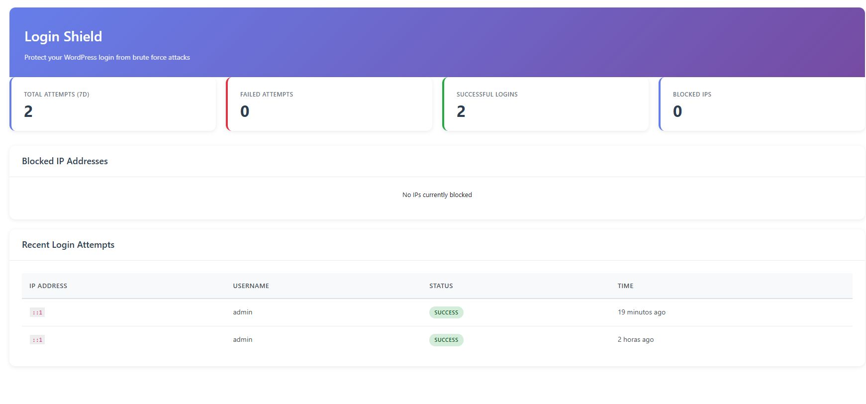Open the Successful Logins stat card

point(546,104)
